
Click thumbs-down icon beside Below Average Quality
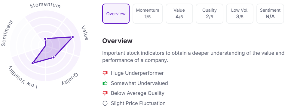(x=105, y=93)
